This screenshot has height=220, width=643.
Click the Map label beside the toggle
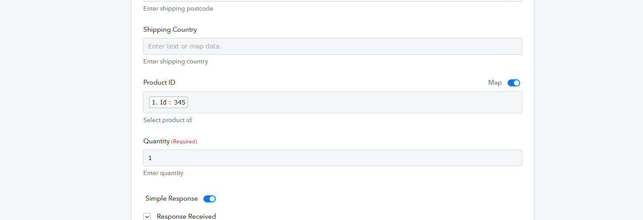pyautogui.click(x=495, y=82)
